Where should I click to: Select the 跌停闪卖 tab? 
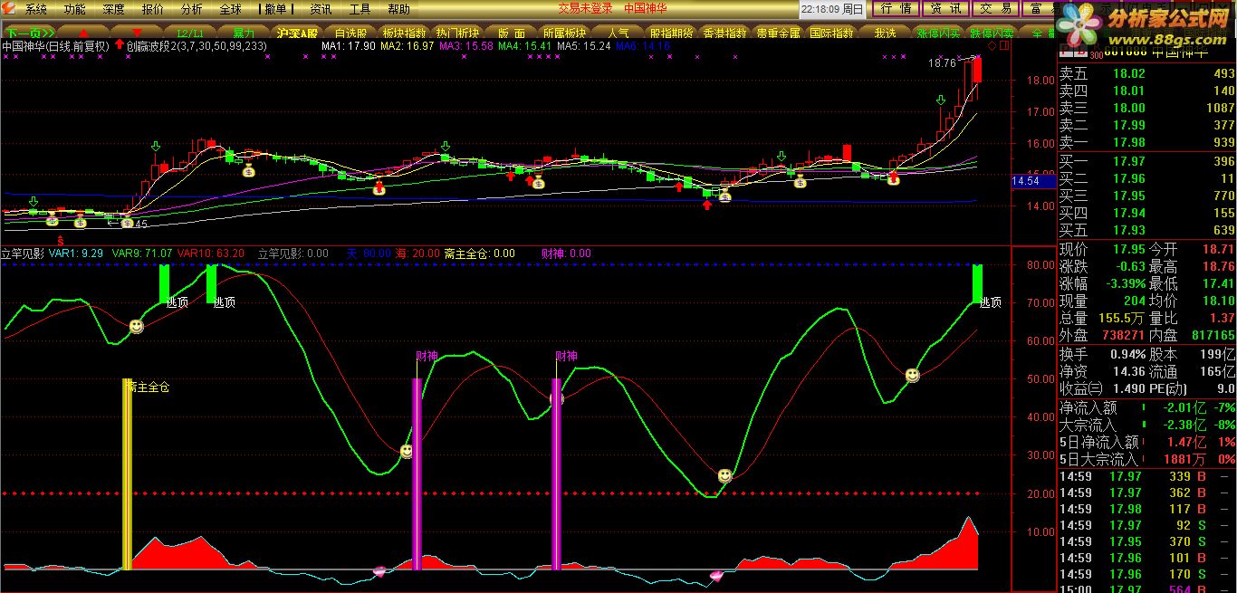(991, 32)
